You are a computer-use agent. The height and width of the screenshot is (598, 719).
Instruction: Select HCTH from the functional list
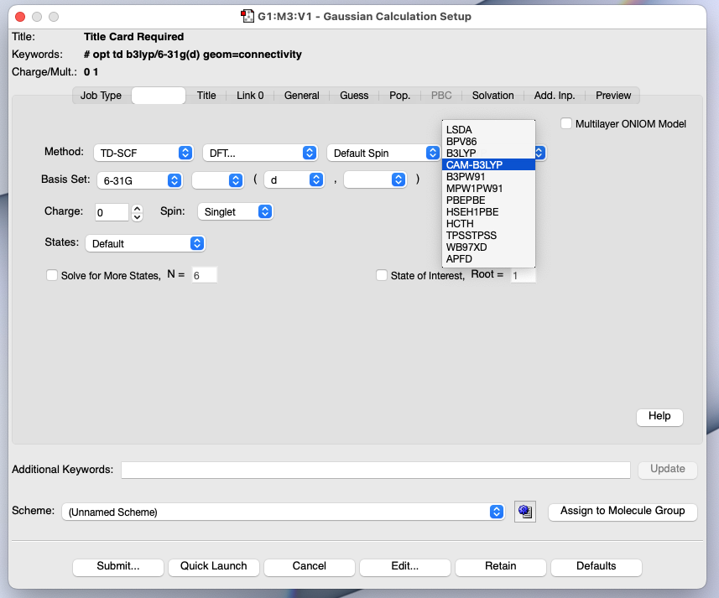click(x=488, y=224)
